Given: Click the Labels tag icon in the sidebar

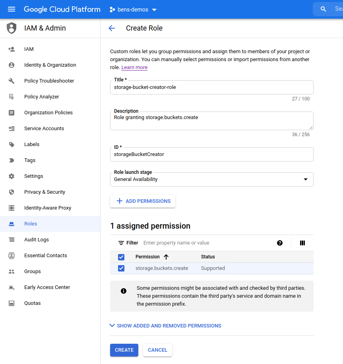Looking at the screenshot, I should pos(12,144).
